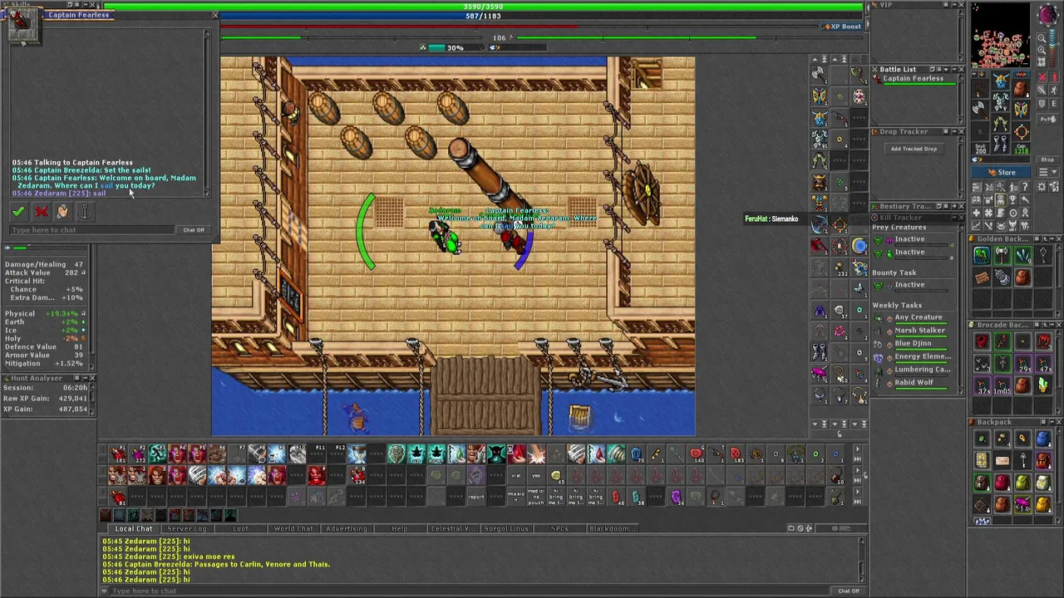
Task: Switch to Server Log tab
Action: tap(186, 528)
